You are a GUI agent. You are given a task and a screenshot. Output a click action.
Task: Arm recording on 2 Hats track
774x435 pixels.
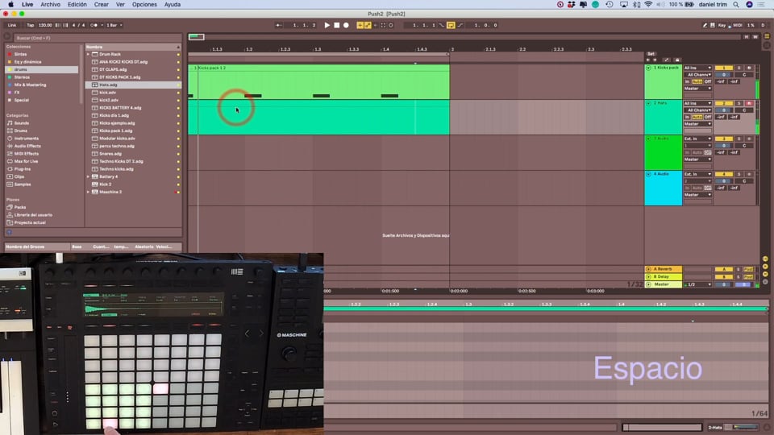pyautogui.click(x=749, y=104)
